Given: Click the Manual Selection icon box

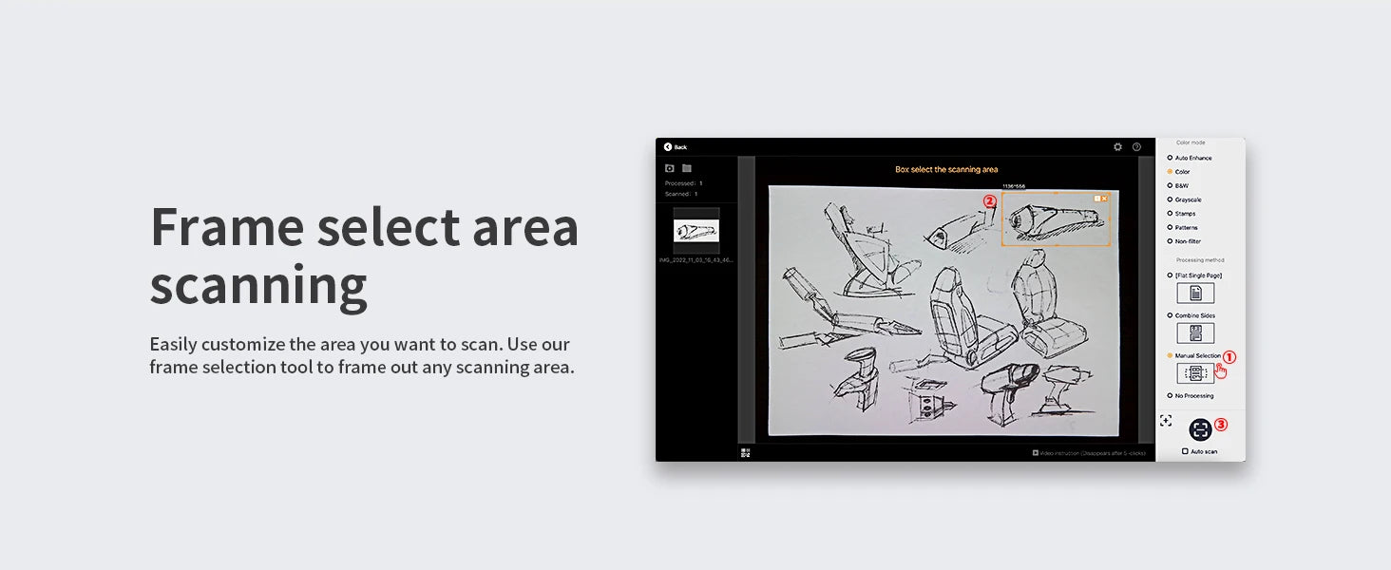Looking at the screenshot, I should [1195, 373].
